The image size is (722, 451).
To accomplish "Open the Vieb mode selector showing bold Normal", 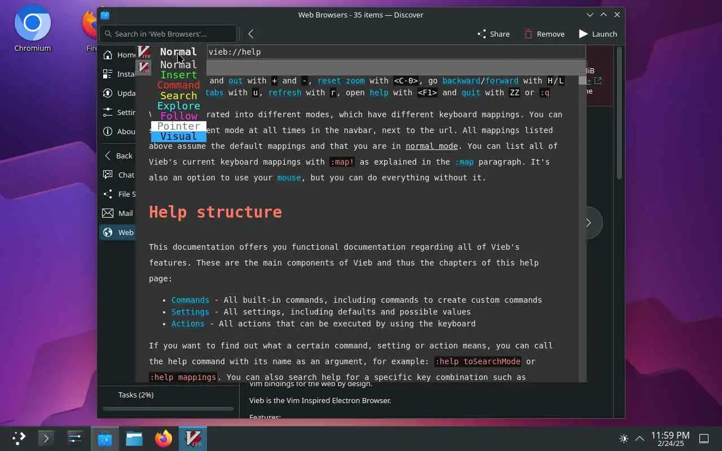I will (x=178, y=52).
